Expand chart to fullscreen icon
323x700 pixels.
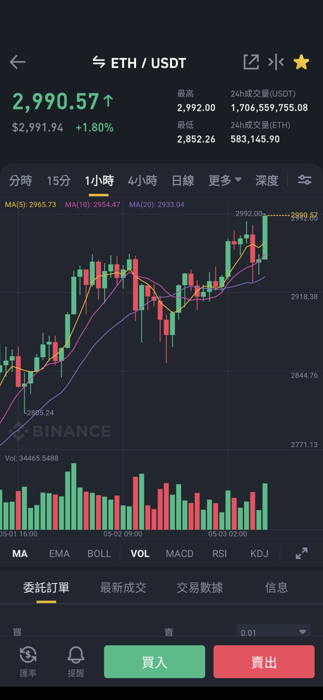(x=301, y=553)
